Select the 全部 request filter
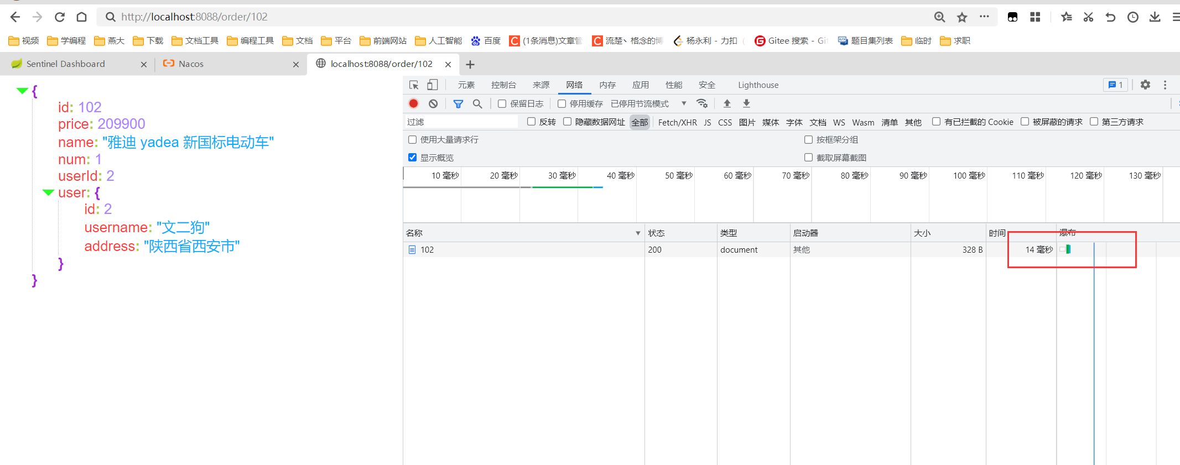The width and height of the screenshot is (1180, 465). (640, 122)
